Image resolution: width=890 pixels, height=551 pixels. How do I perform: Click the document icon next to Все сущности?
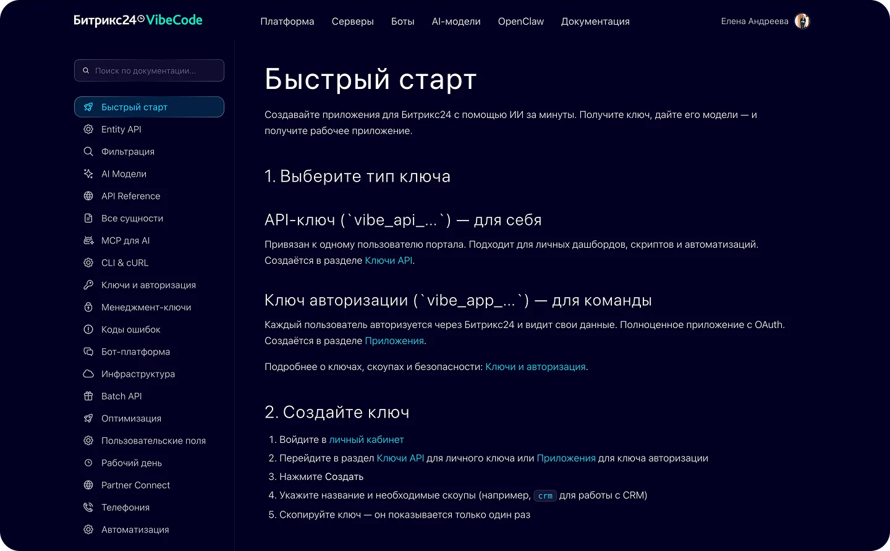(88, 218)
